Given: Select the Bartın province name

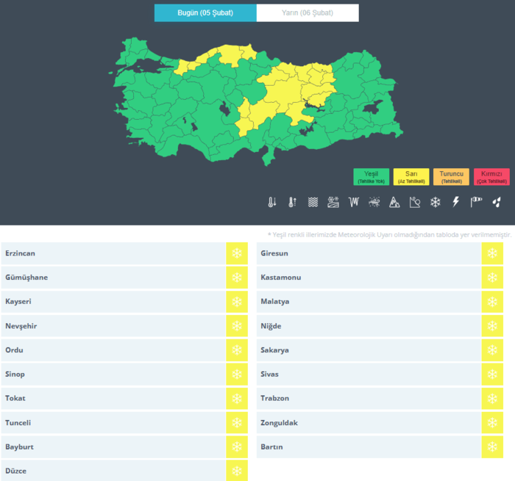Looking at the screenshot, I should 271,447.
